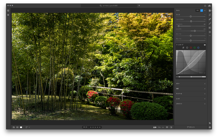Viewport: 218px width, 138px height.
Task: Select the blue curve channel
Action: point(198,48)
